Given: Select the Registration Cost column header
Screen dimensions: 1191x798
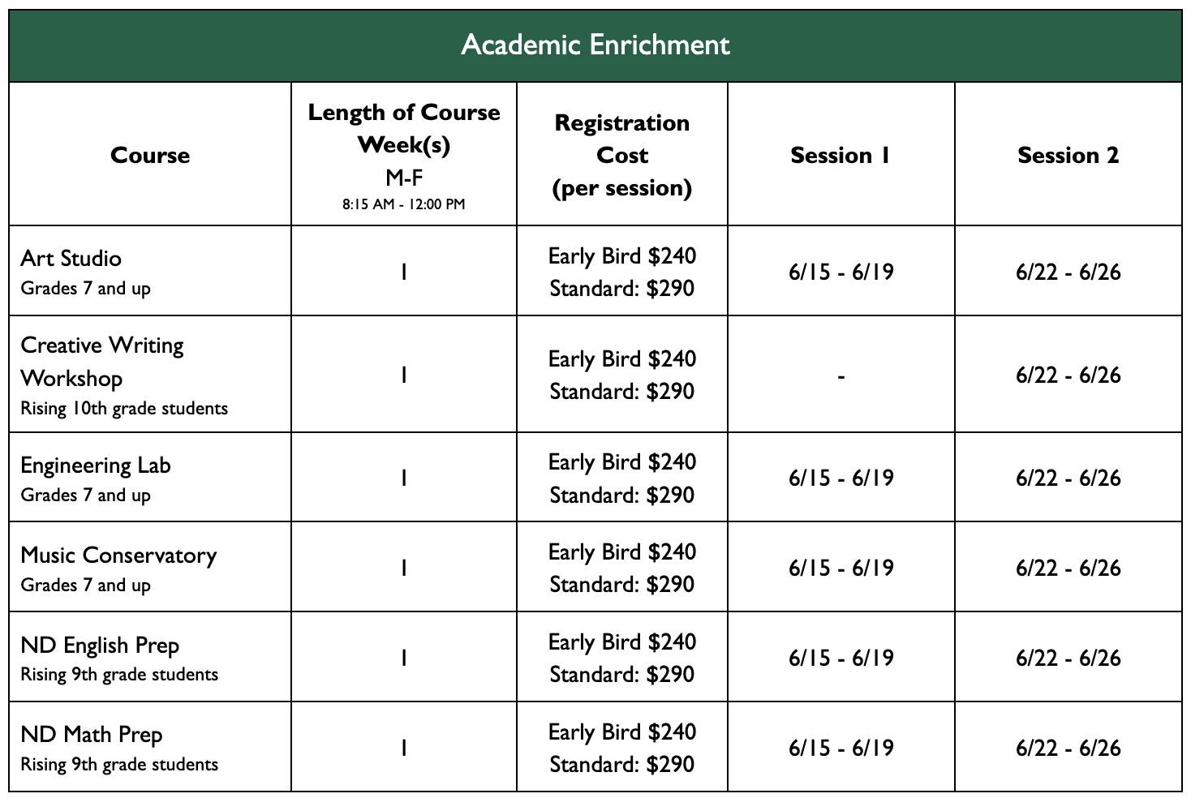Looking at the screenshot, I should pyautogui.click(x=622, y=155).
